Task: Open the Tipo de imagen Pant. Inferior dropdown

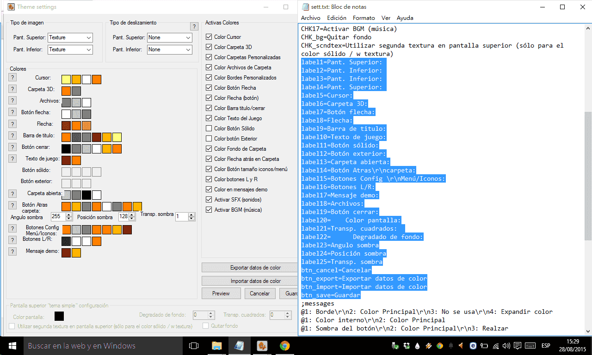Action: click(x=70, y=49)
